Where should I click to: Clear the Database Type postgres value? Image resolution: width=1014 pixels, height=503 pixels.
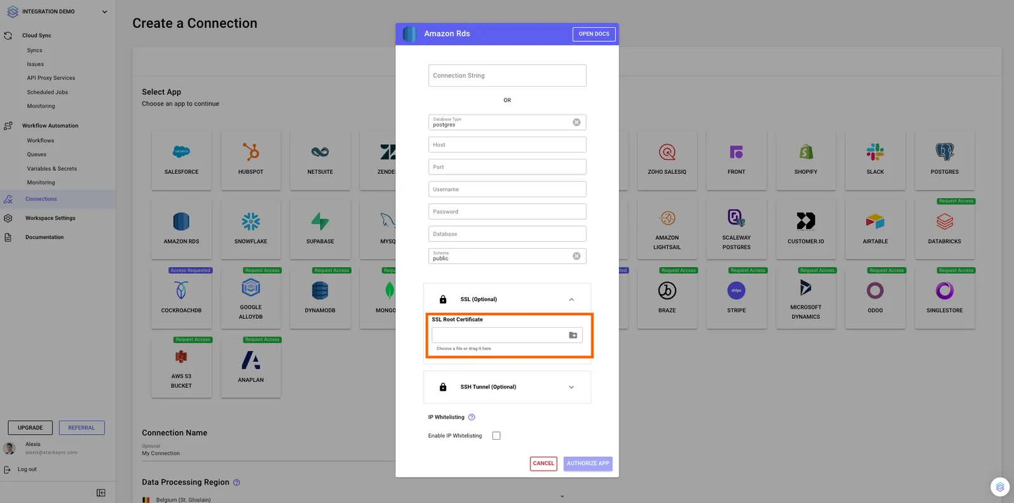click(x=577, y=122)
